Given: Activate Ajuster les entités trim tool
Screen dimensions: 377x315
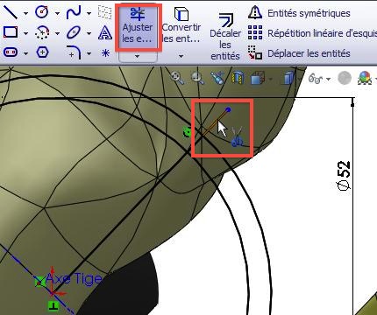Looking at the screenshot, I should pos(138,25).
